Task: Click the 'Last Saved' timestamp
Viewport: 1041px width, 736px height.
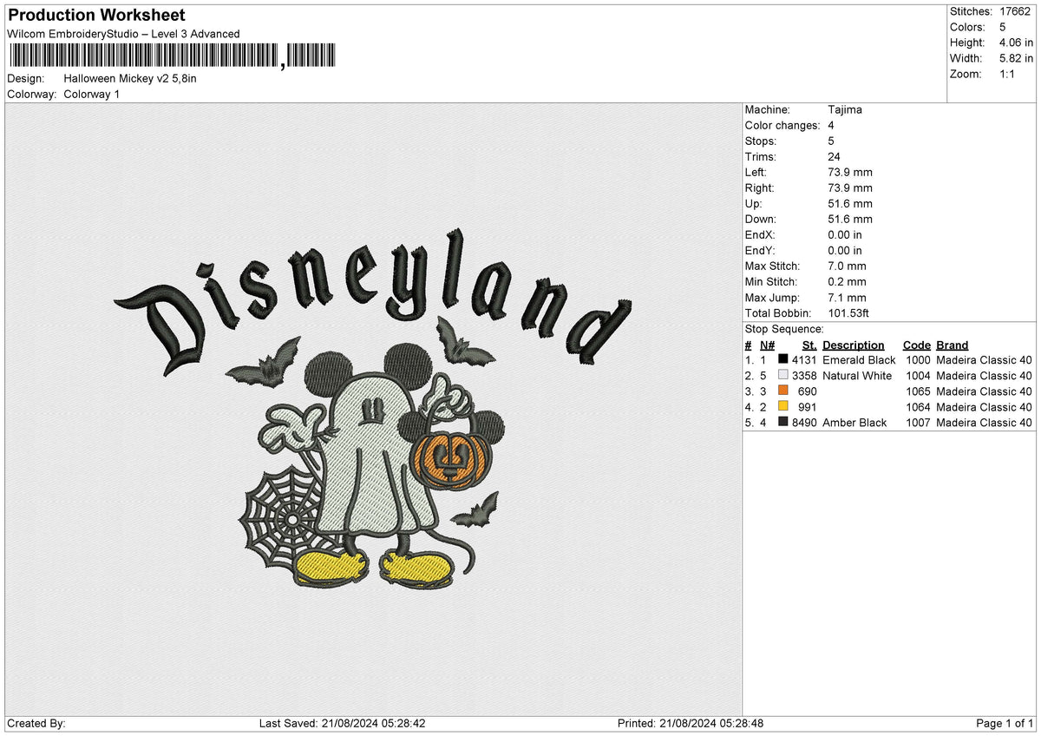Action: coord(342,724)
